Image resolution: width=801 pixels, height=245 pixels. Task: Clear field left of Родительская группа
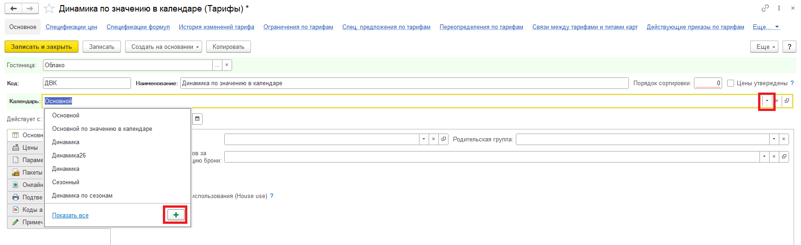coord(433,139)
